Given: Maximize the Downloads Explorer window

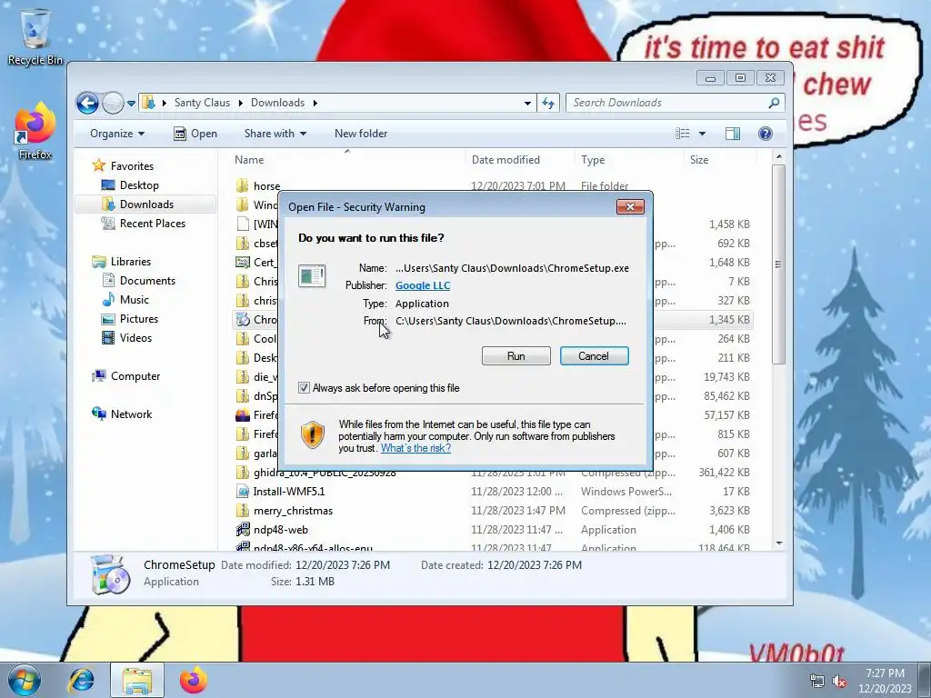Looking at the screenshot, I should point(740,78).
